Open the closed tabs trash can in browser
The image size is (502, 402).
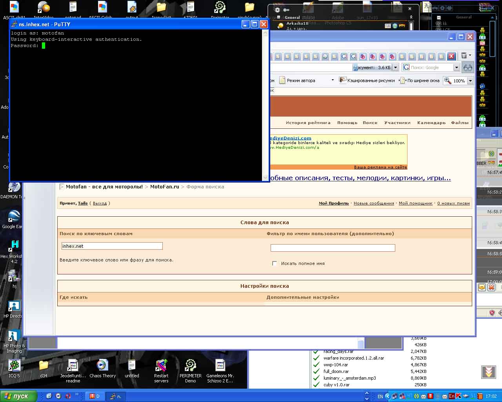(464, 56)
